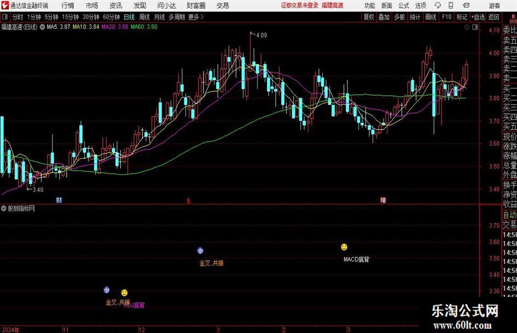Click the blue sad face above lower 金叉.共振

[107, 290]
